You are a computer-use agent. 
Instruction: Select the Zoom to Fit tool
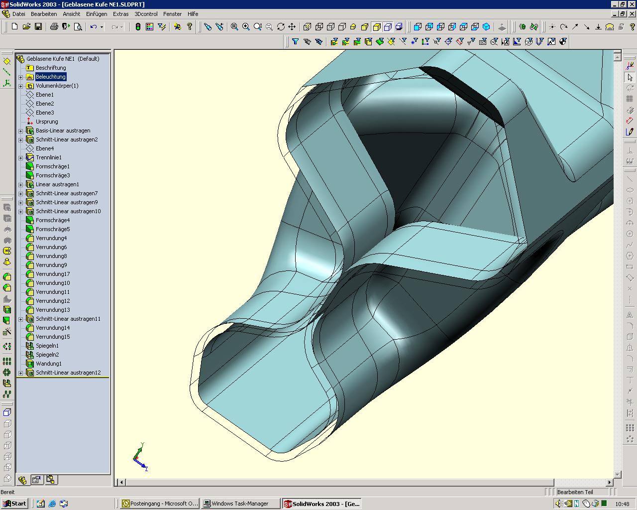click(x=234, y=26)
